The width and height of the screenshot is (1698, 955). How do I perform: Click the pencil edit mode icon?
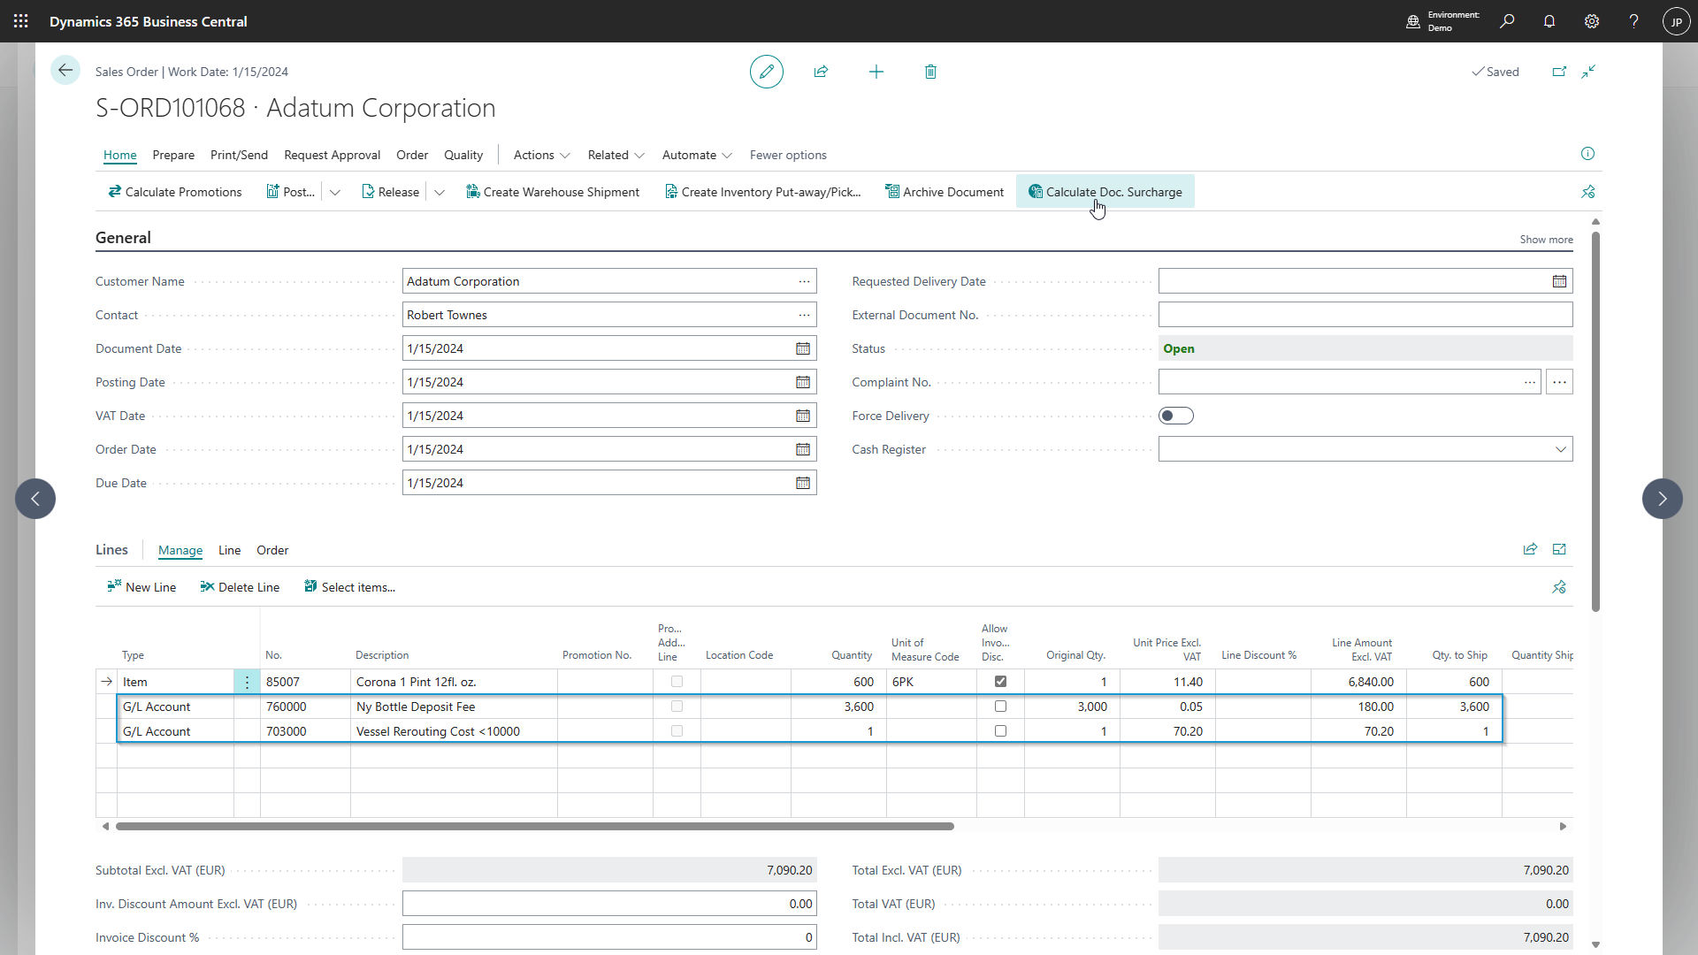click(x=767, y=72)
